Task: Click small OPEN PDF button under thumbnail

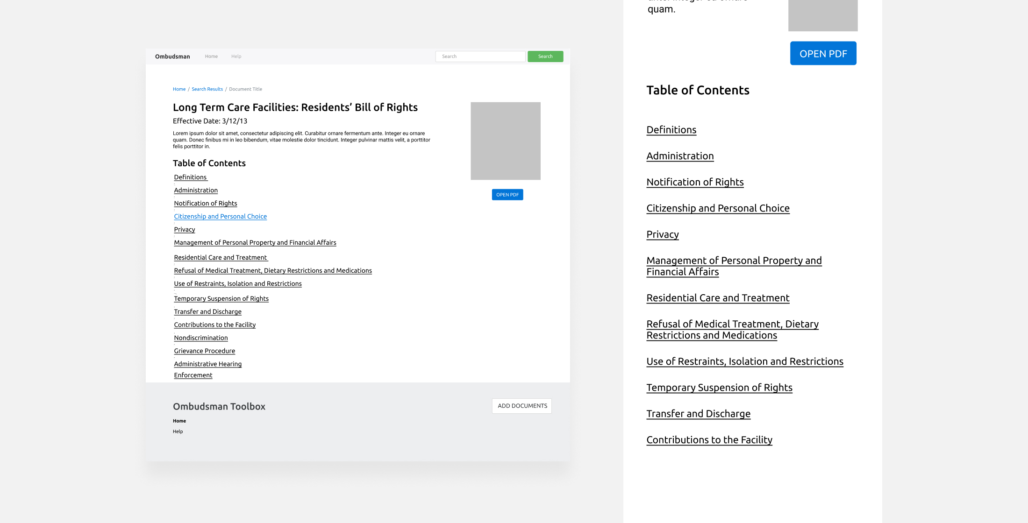Action: click(507, 195)
